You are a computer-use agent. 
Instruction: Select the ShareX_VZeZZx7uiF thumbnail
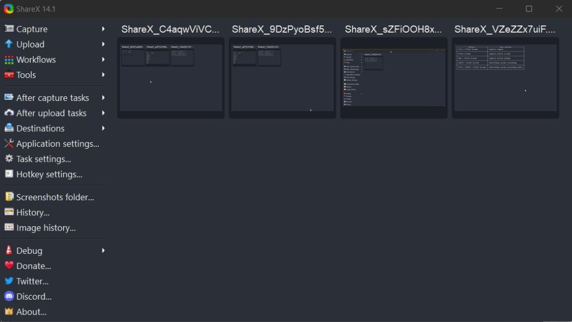pos(505,78)
